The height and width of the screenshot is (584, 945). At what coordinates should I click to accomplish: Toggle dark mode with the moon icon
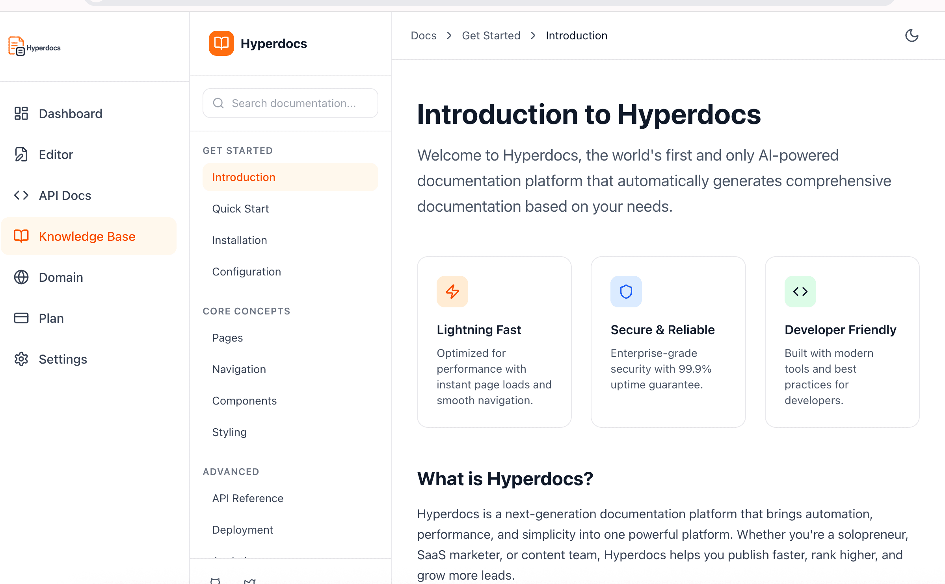coord(912,35)
